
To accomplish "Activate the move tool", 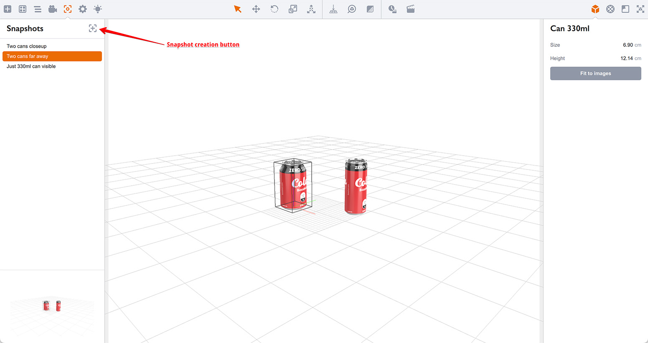I will (256, 9).
